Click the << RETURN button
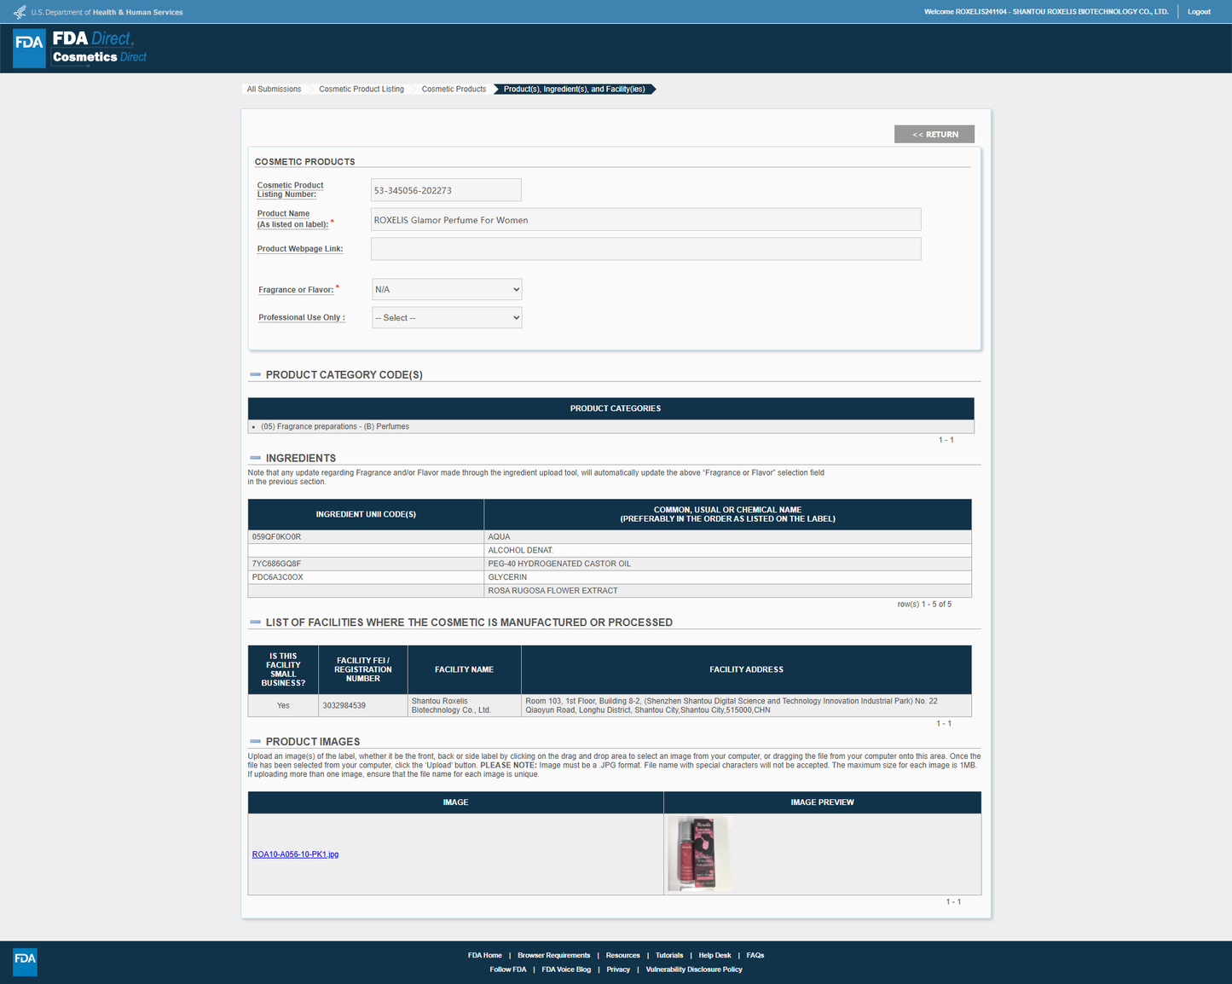The height and width of the screenshot is (984, 1232). click(934, 134)
